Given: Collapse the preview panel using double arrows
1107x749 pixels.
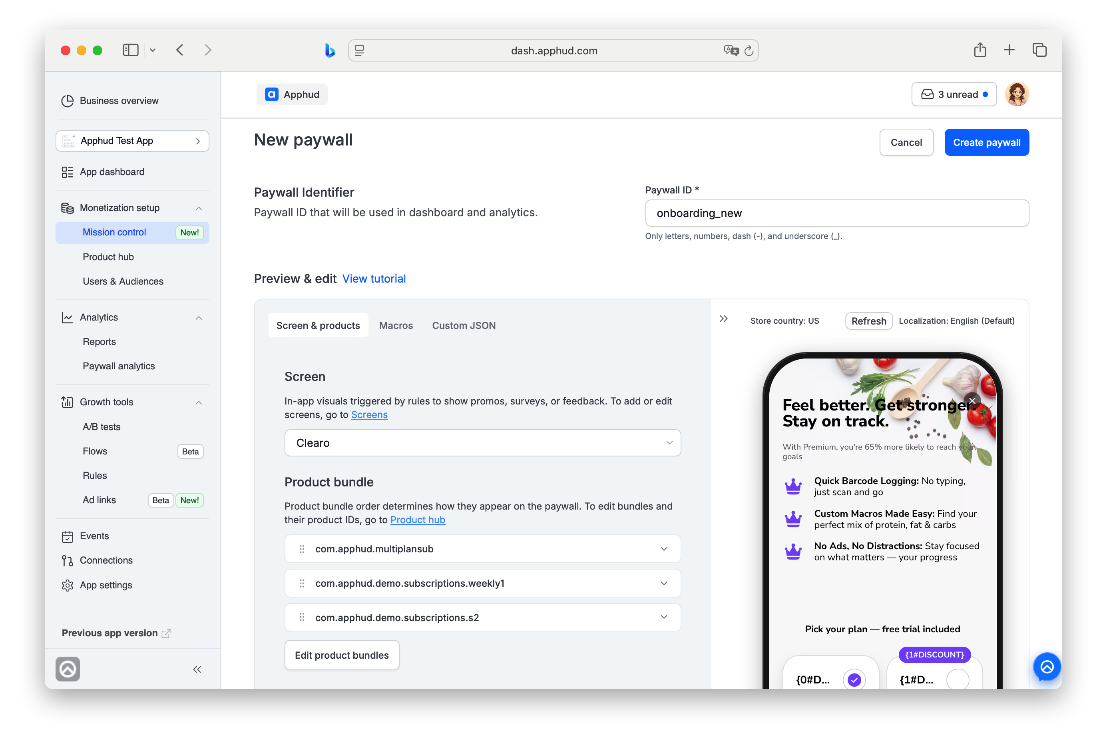Looking at the screenshot, I should pos(724,319).
